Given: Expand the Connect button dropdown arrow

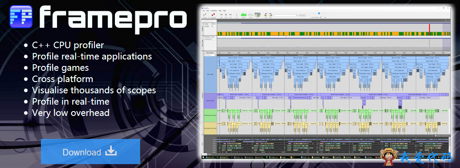Looking at the screenshot, I should (x=208, y=17).
